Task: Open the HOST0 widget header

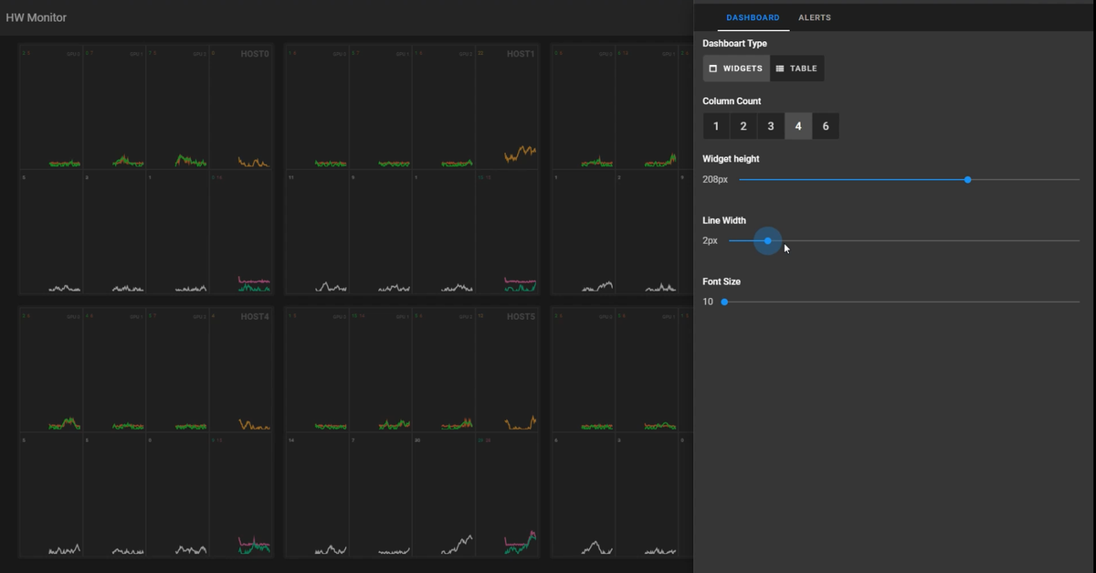Action: [x=255, y=54]
